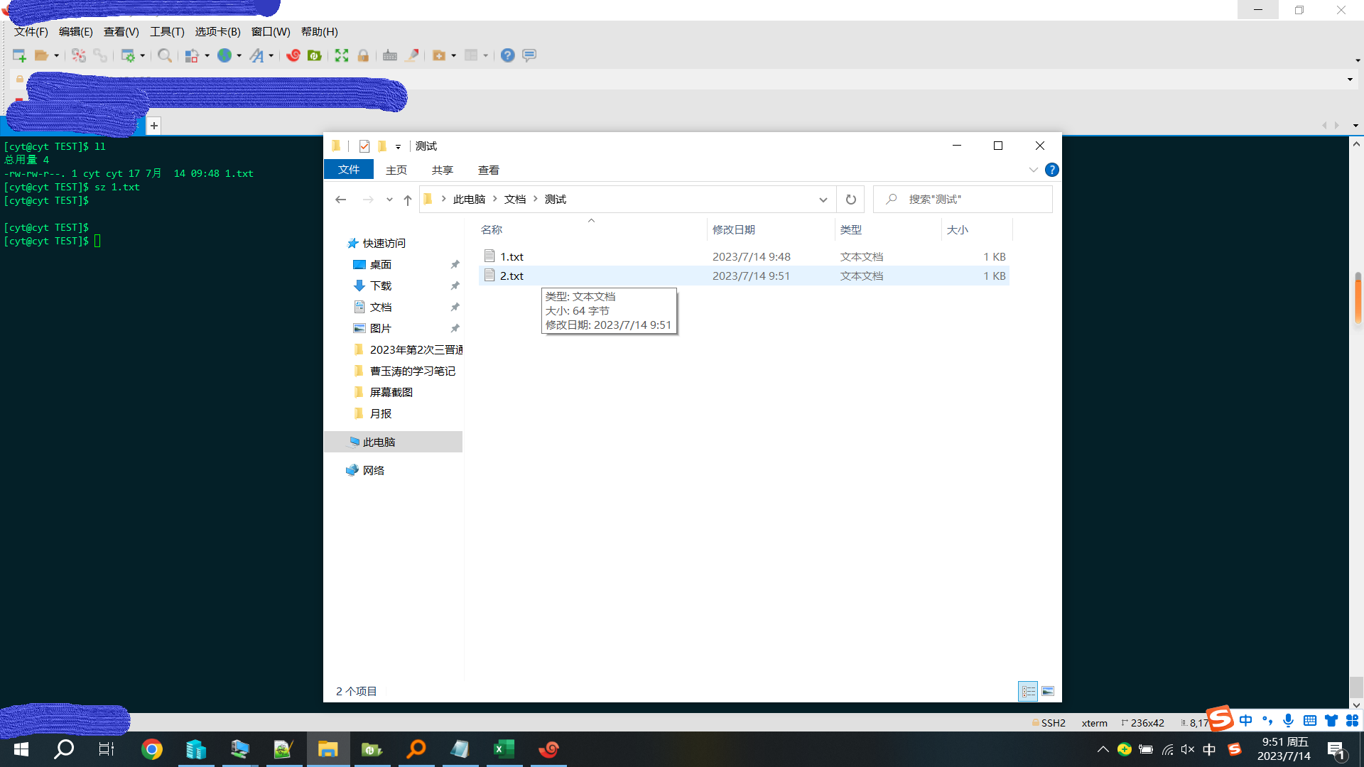This screenshot has width=1364, height=767.
Task: Click the Open session folder icon
Action: [x=42, y=55]
